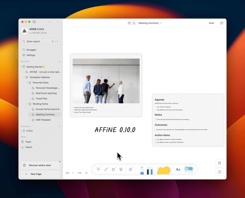Add a new favourite with plus
Viewport: 245px width, 198px height.
point(59,62)
